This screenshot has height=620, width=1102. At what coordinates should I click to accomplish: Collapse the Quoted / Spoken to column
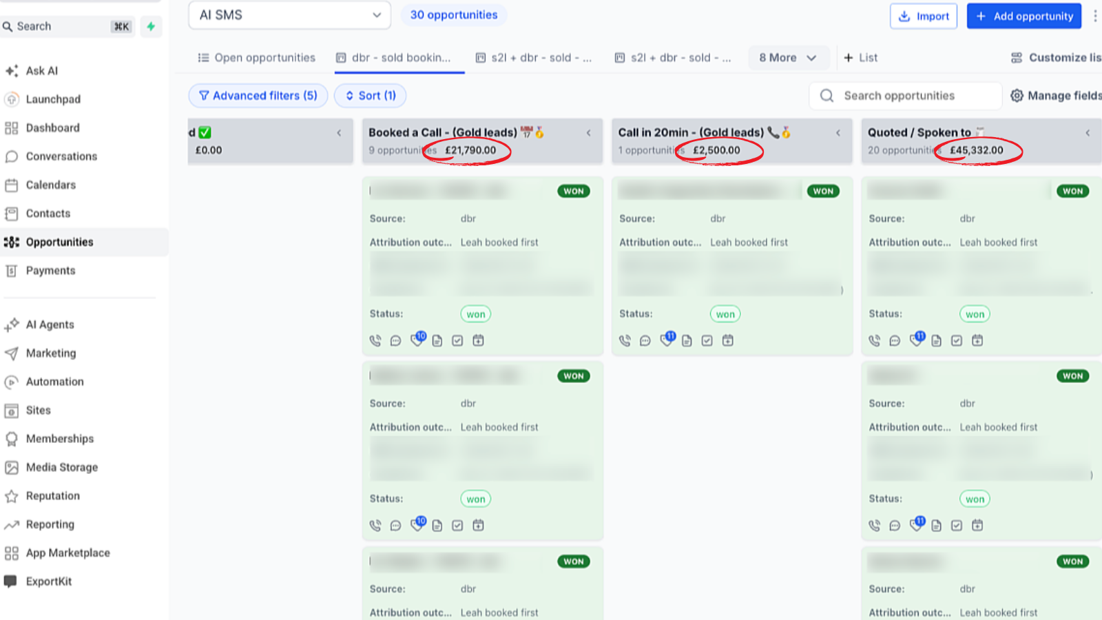1088,133
